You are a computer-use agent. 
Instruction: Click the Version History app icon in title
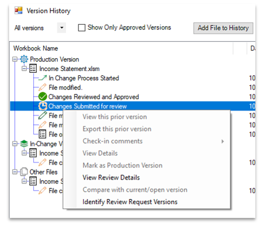tap(18, 10)
